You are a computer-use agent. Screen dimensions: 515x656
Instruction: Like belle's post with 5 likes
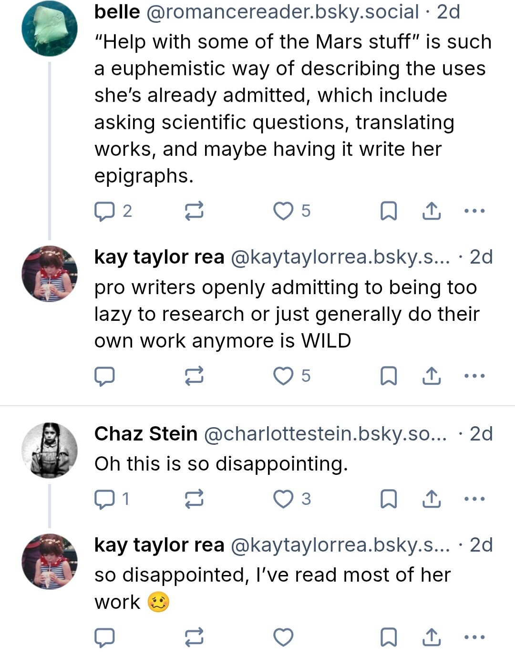click(283, 211)
